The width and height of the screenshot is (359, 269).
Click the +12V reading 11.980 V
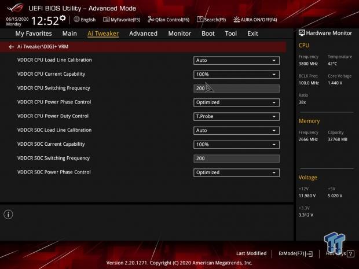pyautogui.click(x=307, y=196)
